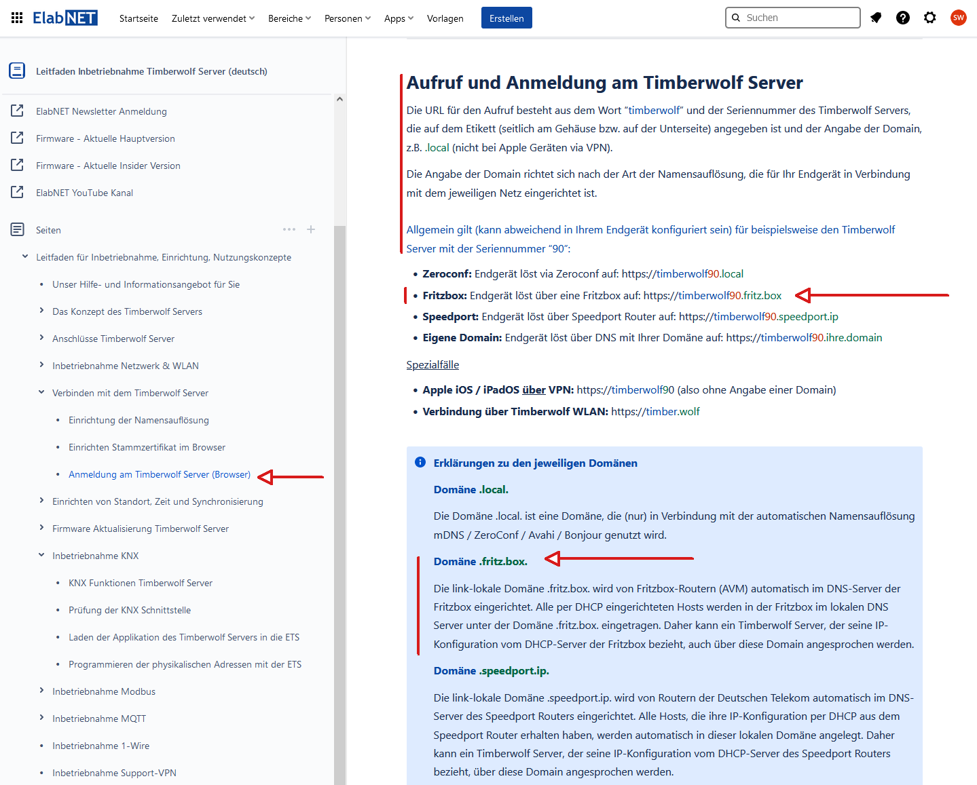This screenshot has height=785, width=977.
Task: Click the Seiten pages icon
Action: 17,229
